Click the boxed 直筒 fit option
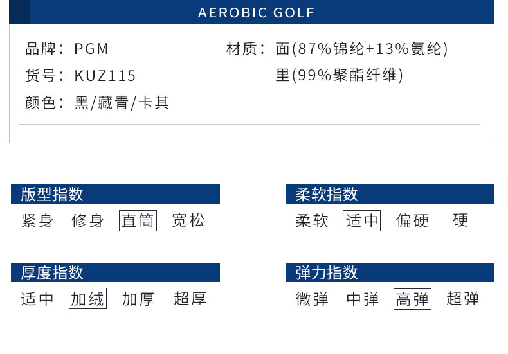 click(x=138, y=221)
